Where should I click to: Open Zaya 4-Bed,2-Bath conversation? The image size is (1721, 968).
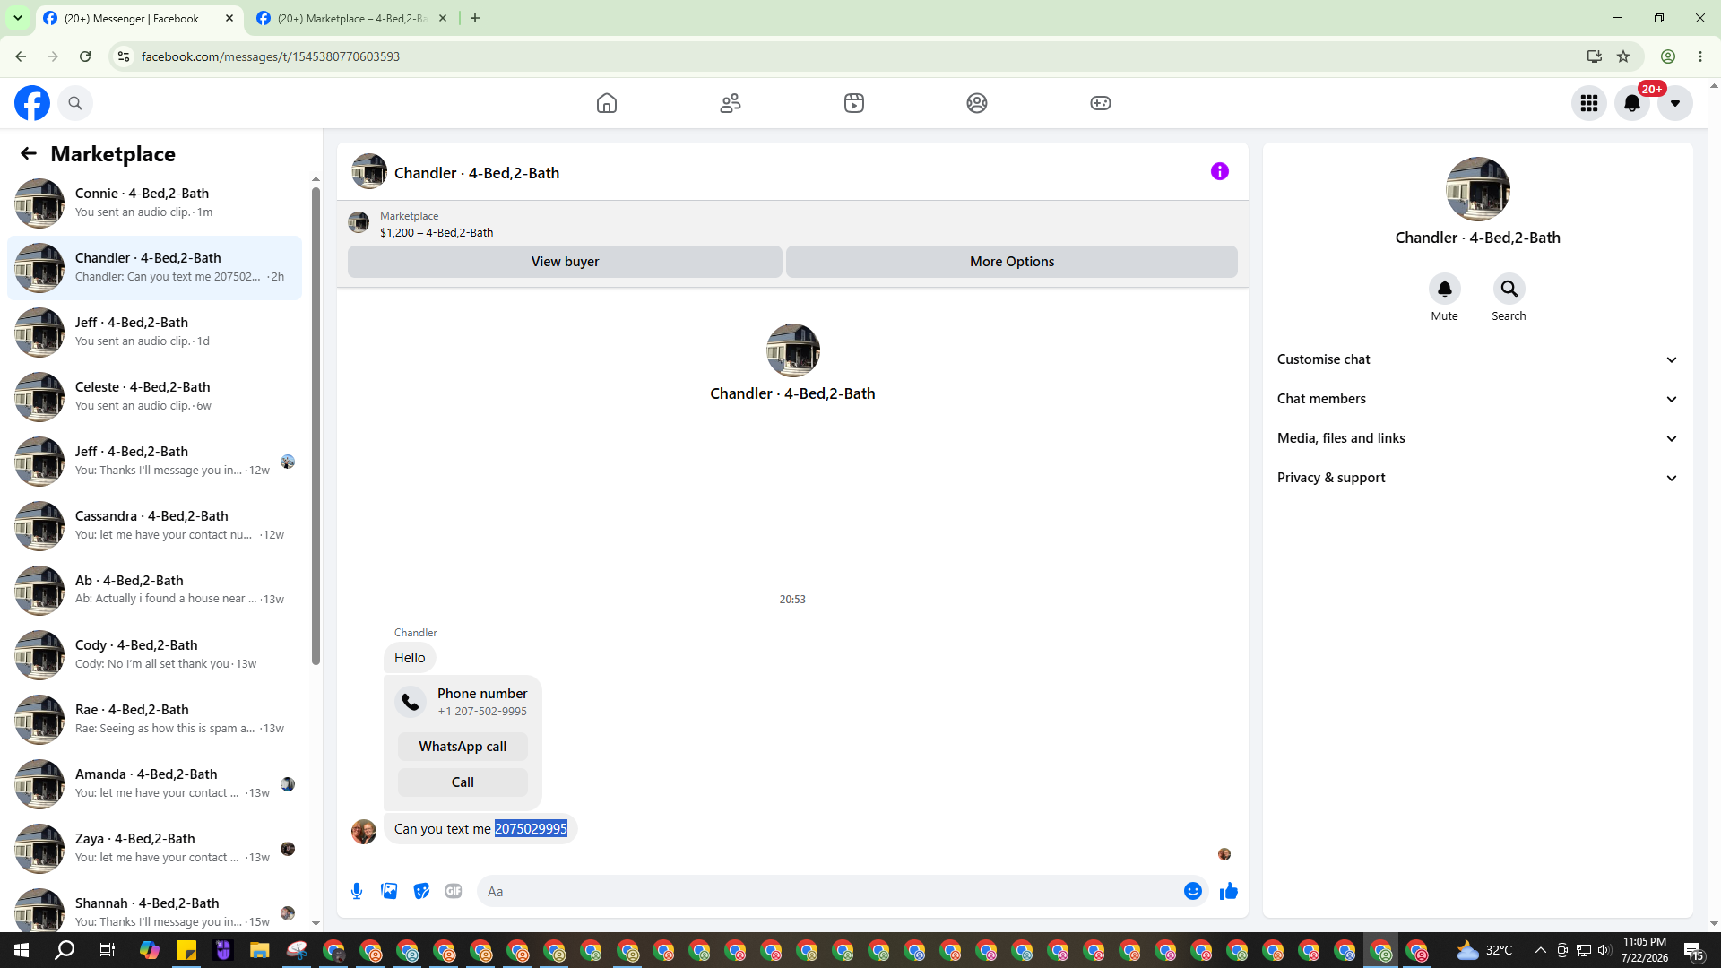154,848
